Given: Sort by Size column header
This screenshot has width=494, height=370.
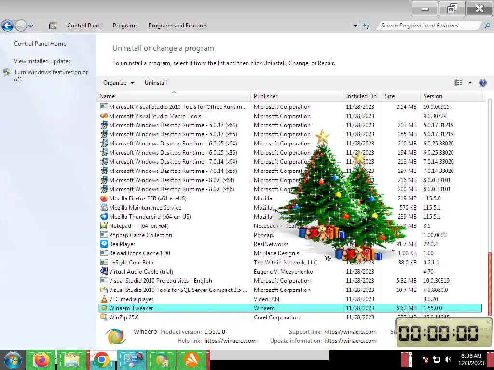Looking at the screenshot, I should (x=401, y=96).
